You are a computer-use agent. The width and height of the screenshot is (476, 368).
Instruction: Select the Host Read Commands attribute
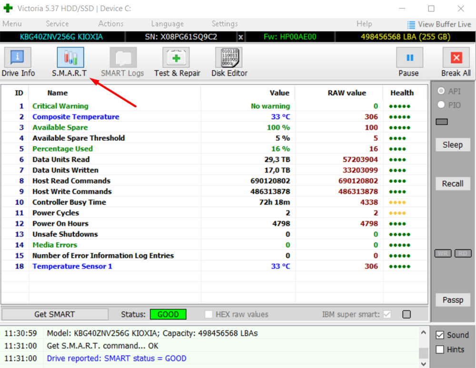[71, 180]
